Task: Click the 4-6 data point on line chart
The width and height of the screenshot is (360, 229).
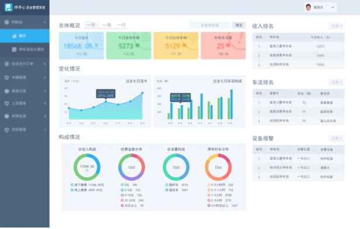Action: click(106, 102)
